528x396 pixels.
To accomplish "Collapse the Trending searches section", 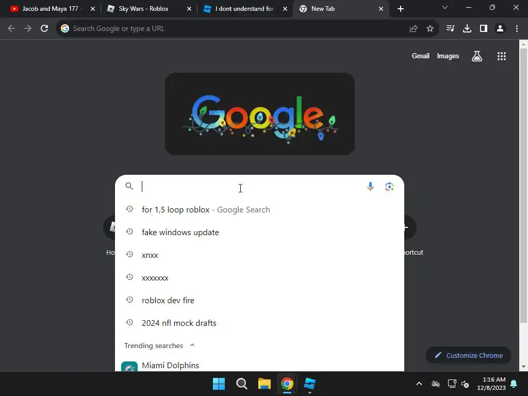I will pos(192,345).
